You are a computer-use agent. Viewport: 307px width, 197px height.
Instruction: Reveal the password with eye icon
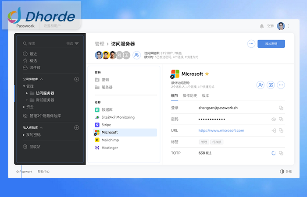[274, 119]
